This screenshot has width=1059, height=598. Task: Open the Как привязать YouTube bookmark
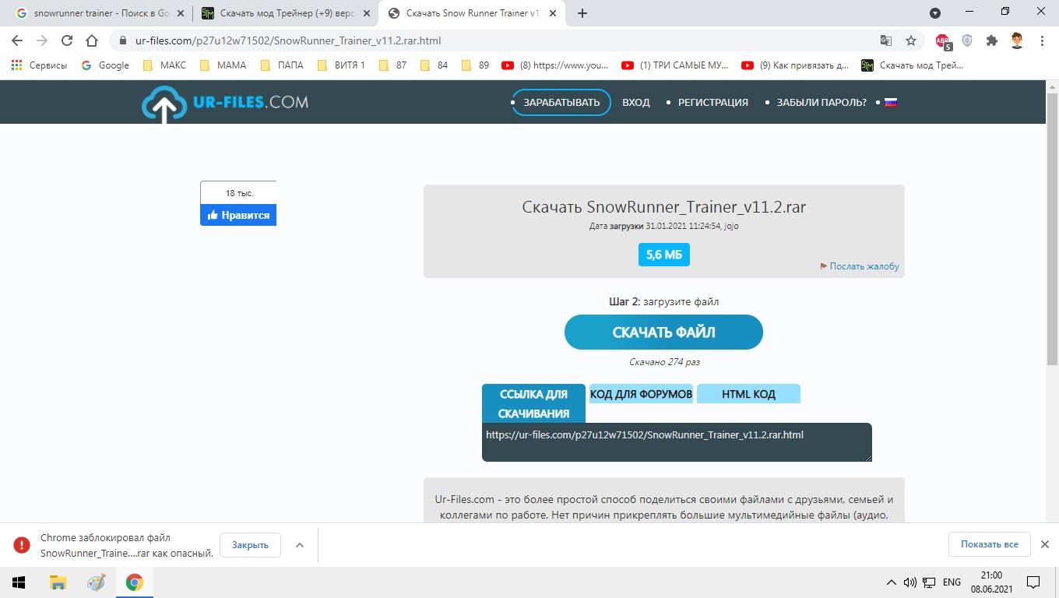click(795, 65)
